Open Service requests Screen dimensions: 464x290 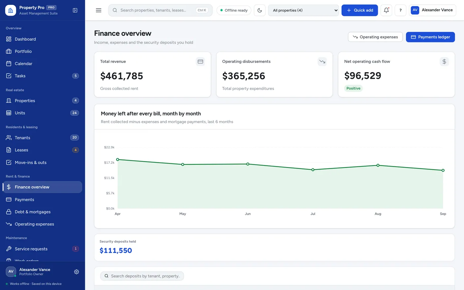pyautogui.click(x=42, y=249)
